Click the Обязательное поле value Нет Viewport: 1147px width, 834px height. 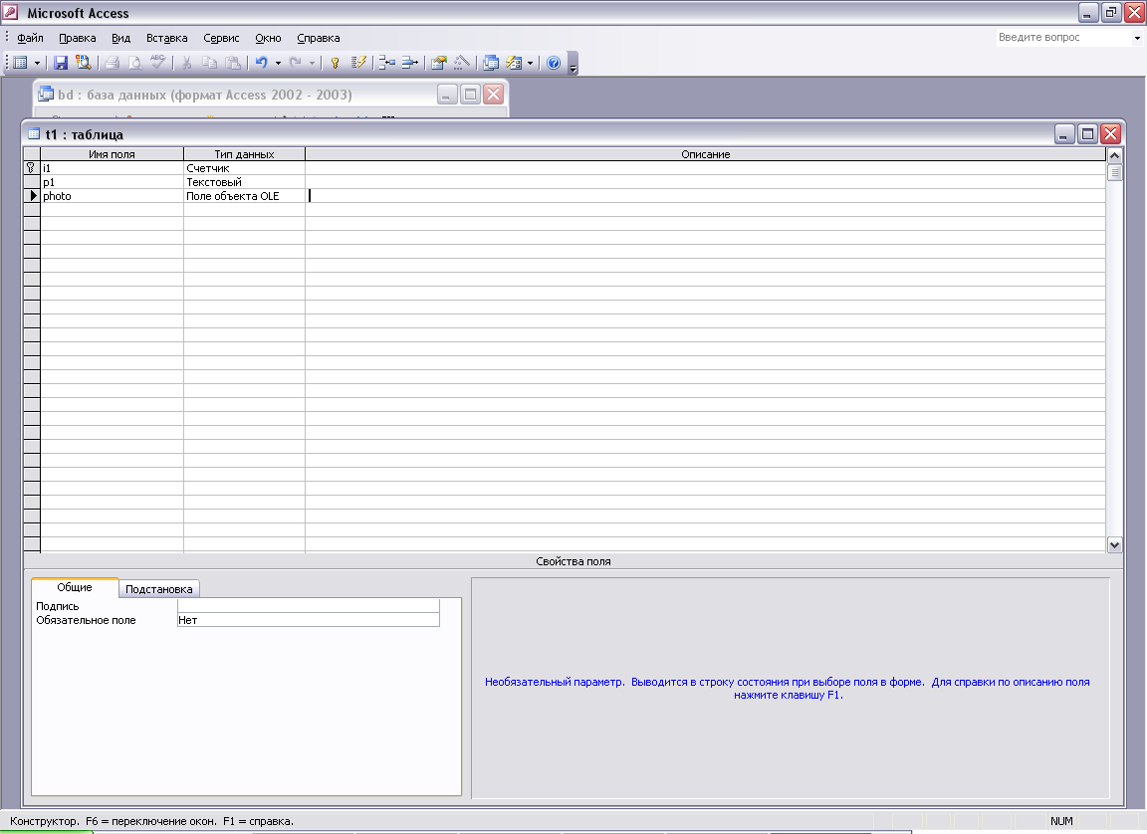click(308, 620)
